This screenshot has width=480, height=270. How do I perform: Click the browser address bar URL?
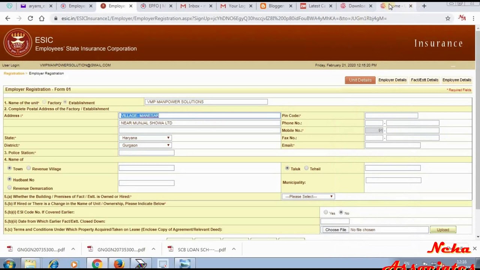click(224, 18)
